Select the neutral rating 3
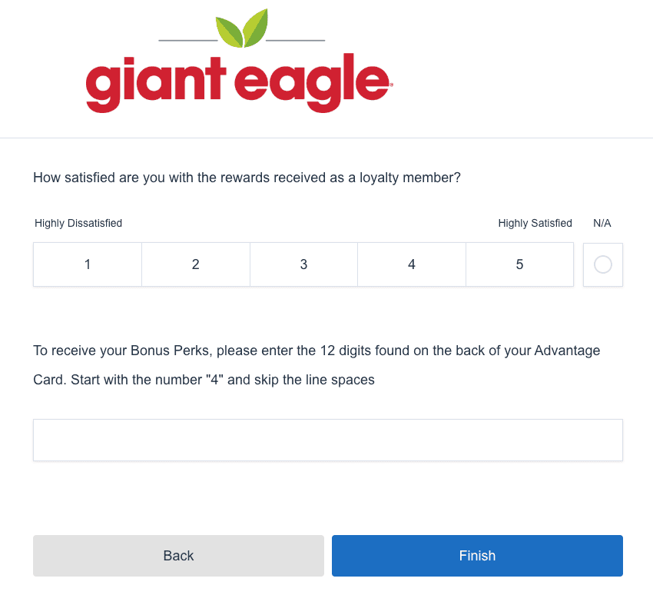Screen dimensions: 653x605 pos(303,264)
